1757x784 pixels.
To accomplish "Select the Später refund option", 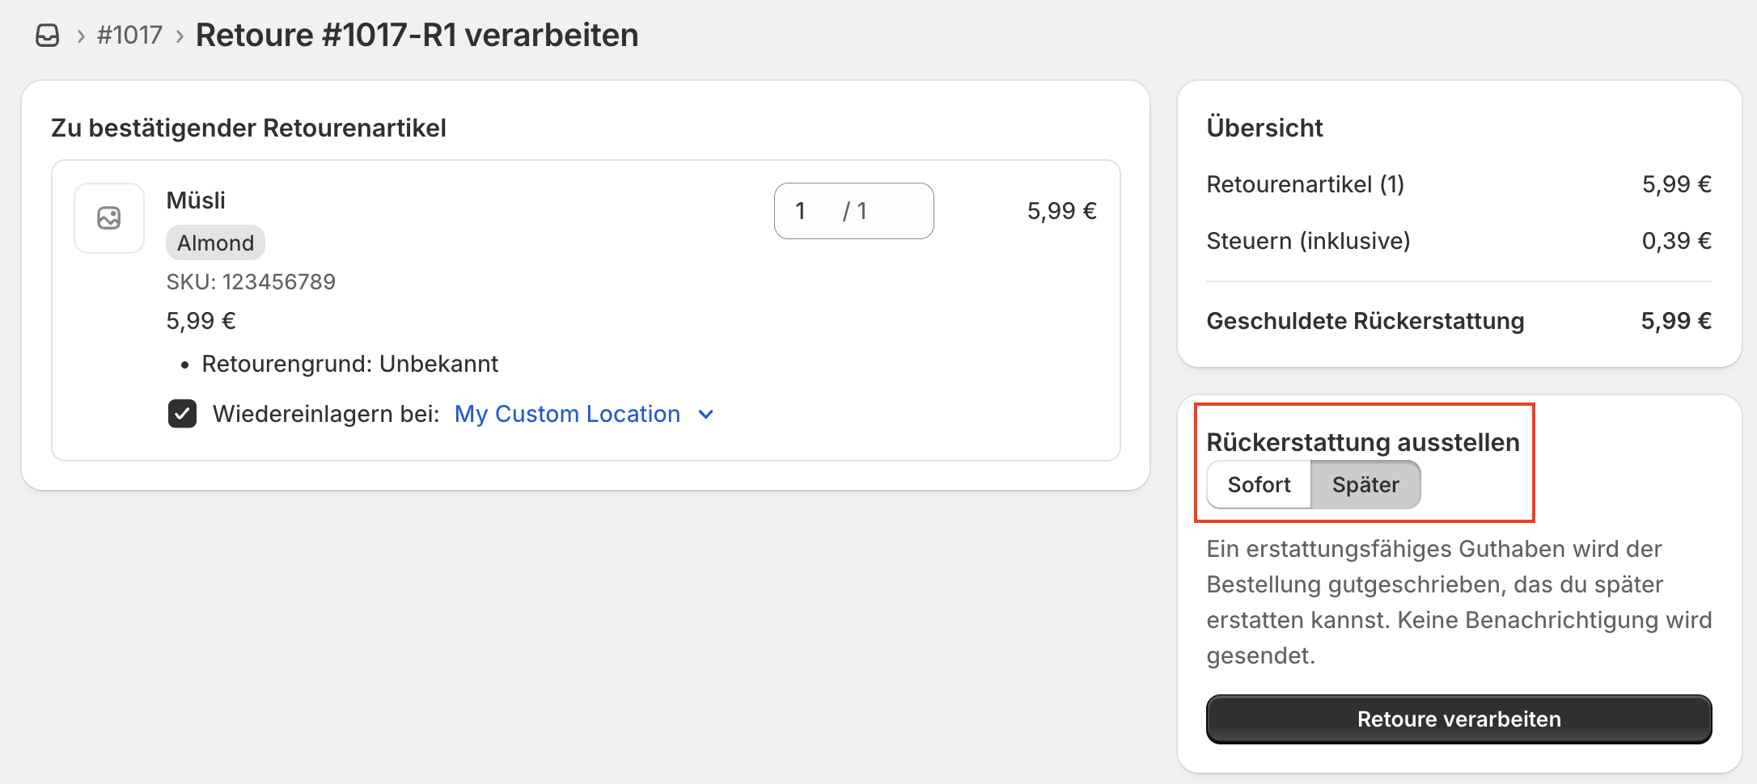I will pyautogui.click(x=1365, y=485).
